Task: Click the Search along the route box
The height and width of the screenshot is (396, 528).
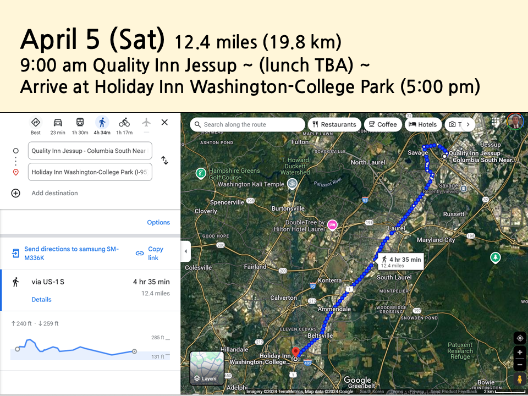Action: coord(248,124)
